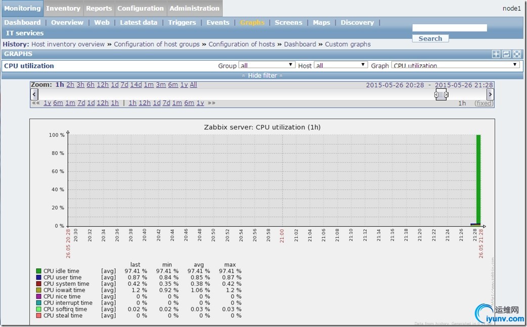This screenshot has height=327, width=527.
Task: Click CPU idle time last value 97.41 %
Action: point(136,271)
